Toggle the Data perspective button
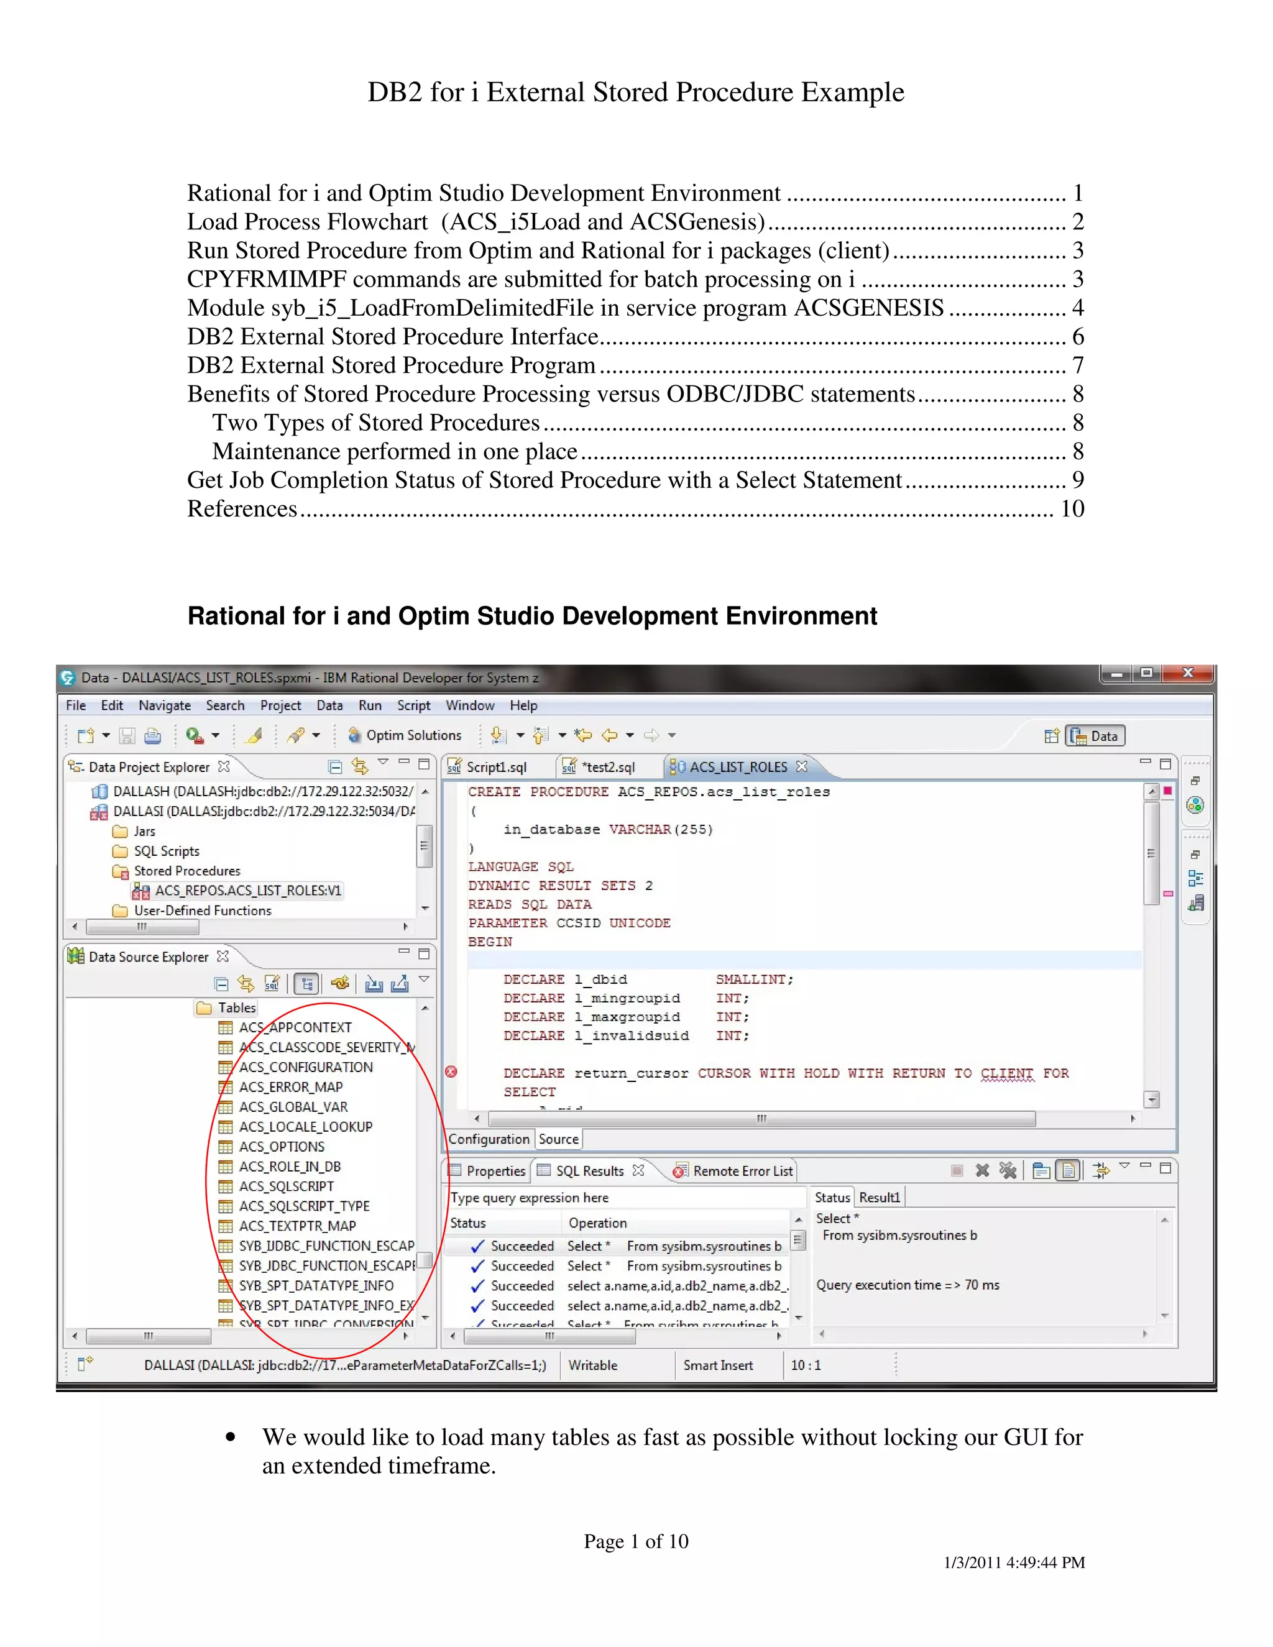The height and width of the screenshot is (1647, 1273). coord(1095,736)
